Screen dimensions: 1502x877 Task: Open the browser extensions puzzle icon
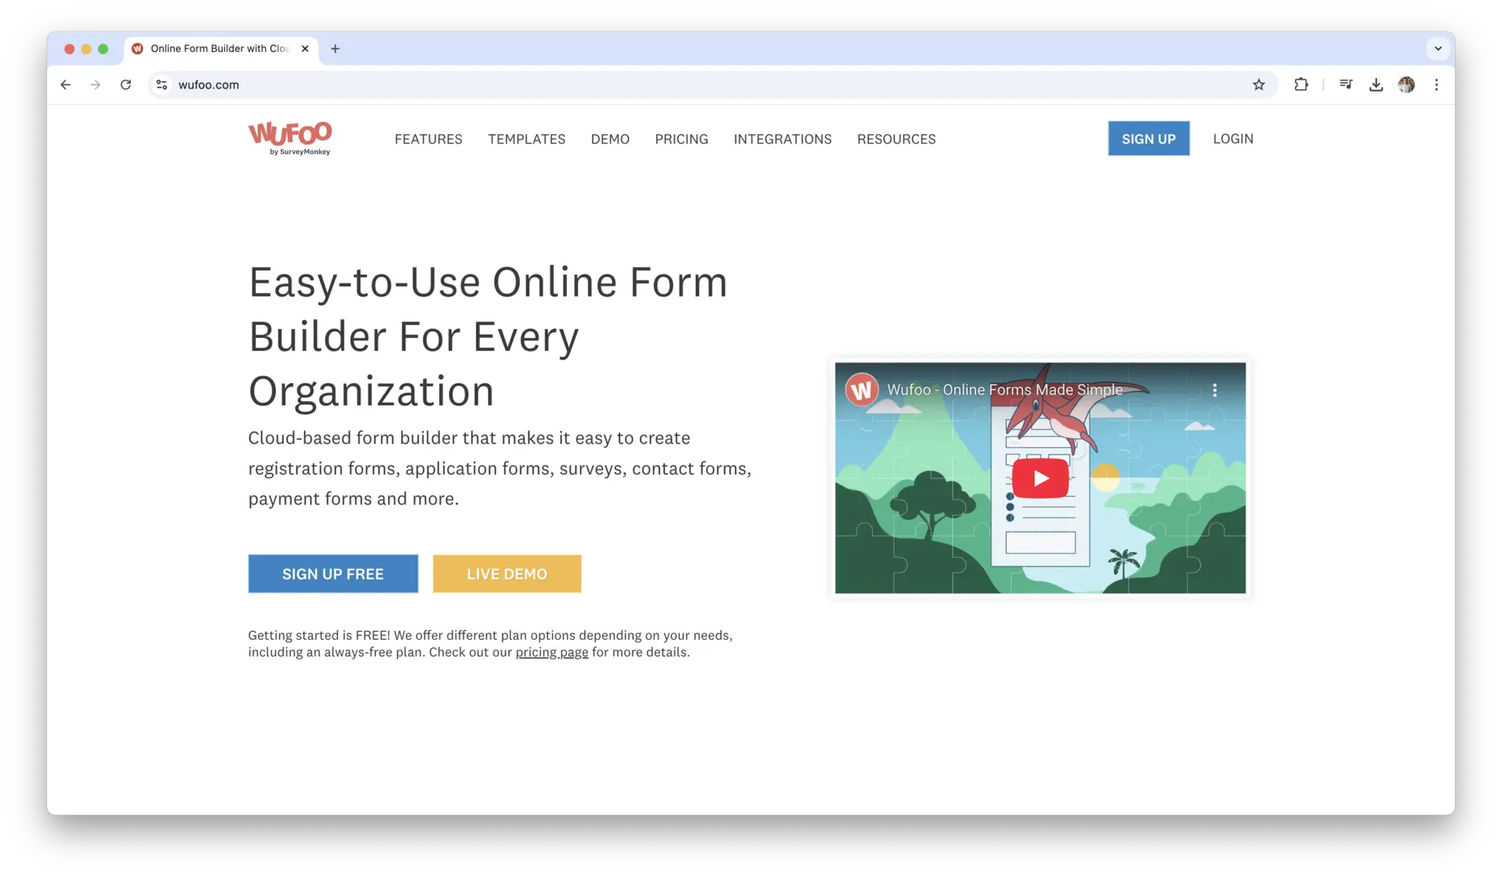(x=1301, y=84)
